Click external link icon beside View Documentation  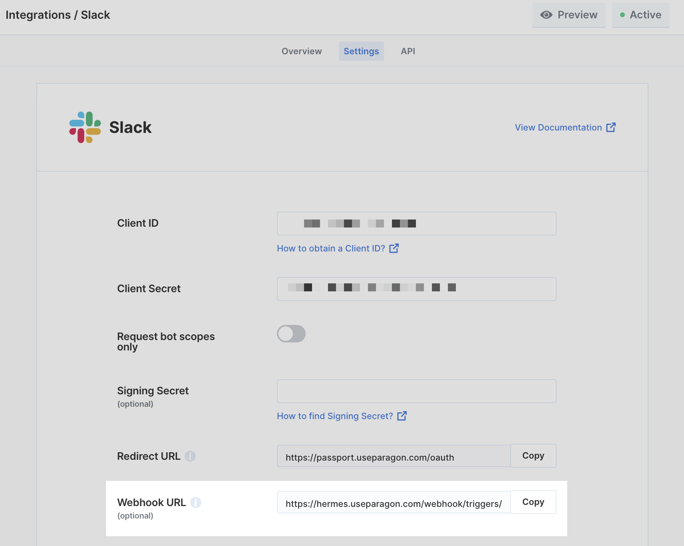point(611,127)
